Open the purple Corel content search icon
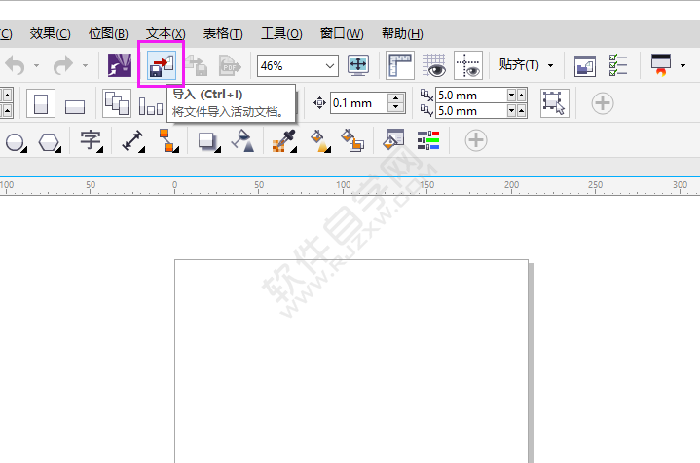Image resolution: width=700 pixels, height=463 pixels. [x=120, y=65]
